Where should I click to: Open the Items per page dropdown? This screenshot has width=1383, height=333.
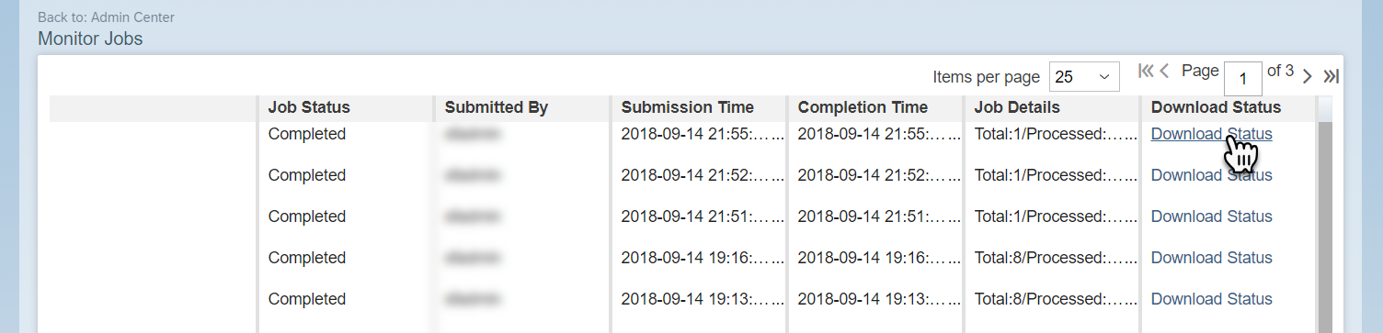pos(1083,77)
